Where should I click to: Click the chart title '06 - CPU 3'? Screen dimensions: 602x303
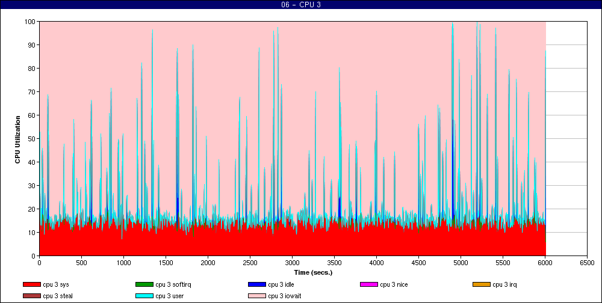point(301,5)
